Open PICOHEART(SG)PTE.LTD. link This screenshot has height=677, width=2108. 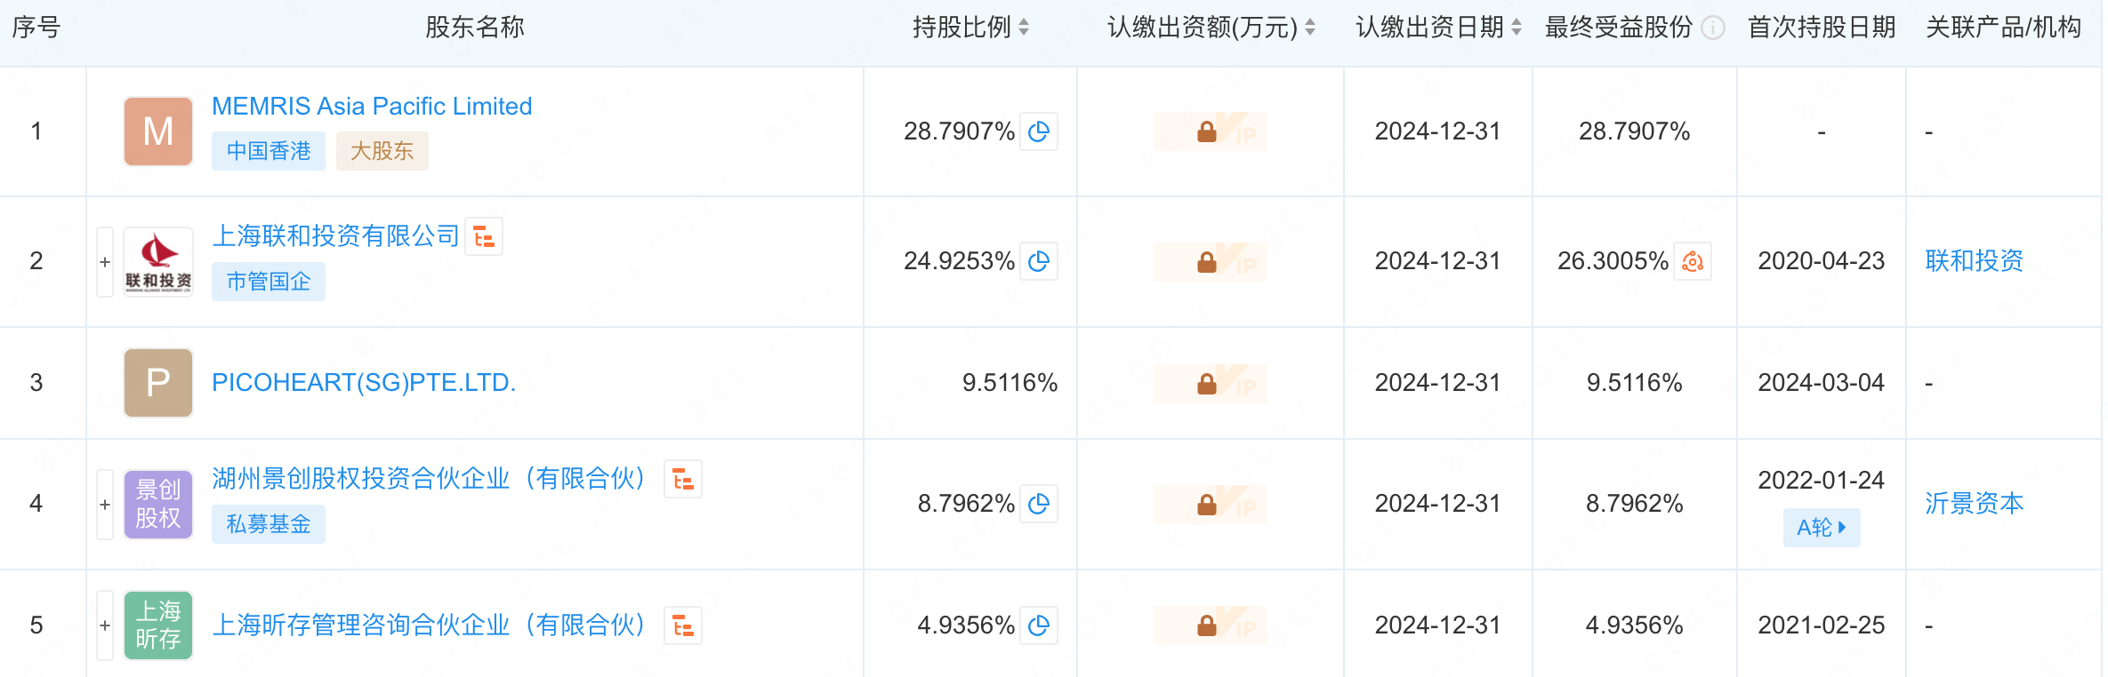pos(364,383)
